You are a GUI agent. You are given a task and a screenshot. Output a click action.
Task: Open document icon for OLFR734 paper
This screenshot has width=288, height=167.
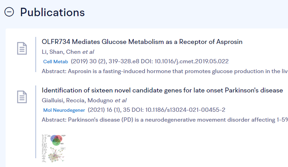(x=22, y=48)
